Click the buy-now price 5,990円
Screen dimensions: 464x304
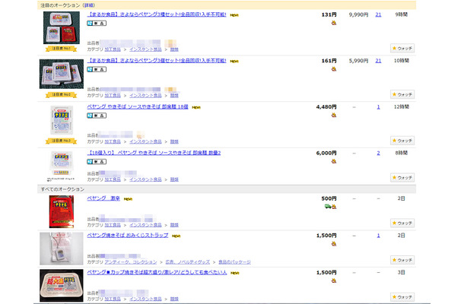click(x=358, y=61)
